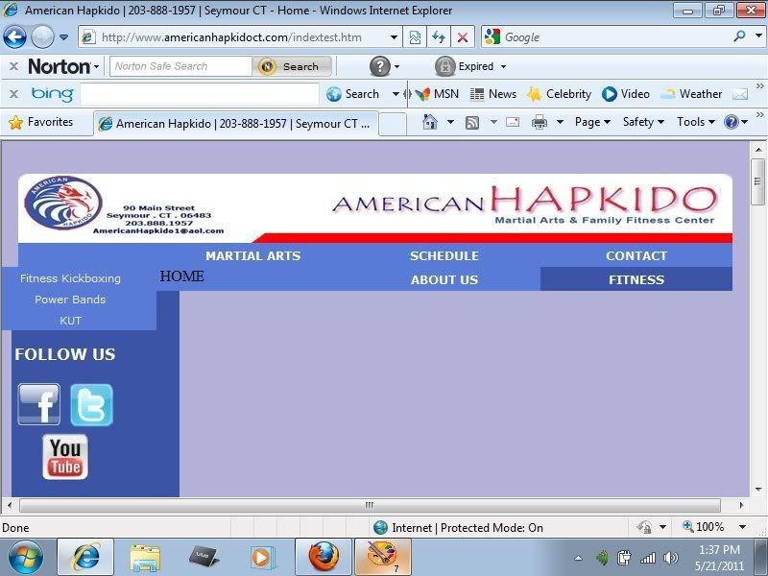Open MARTIAL ARTS navigation item
Viewport: 768px width, 576px height.
[252, 255]
